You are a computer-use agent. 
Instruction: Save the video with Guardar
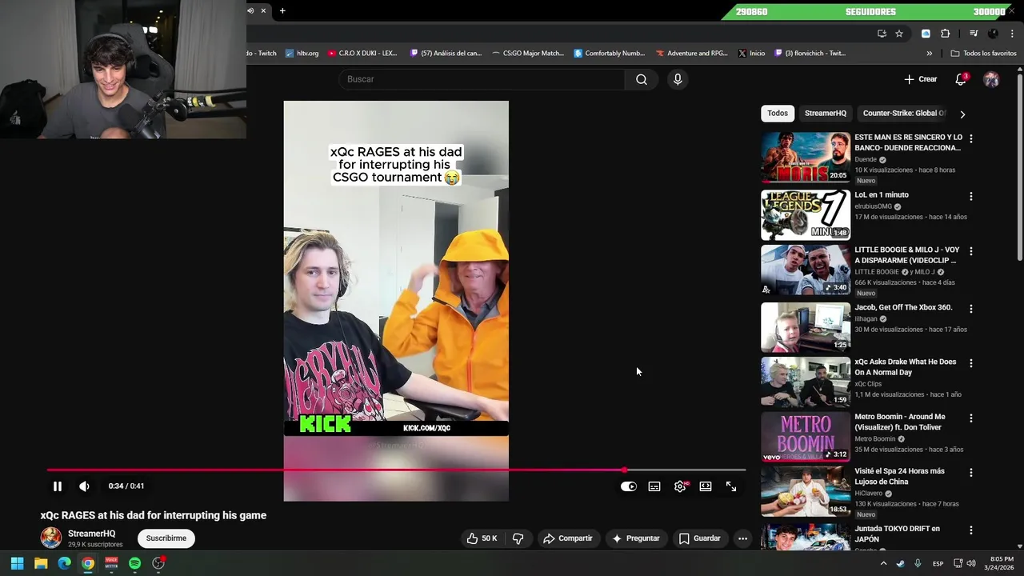(700, 538)
